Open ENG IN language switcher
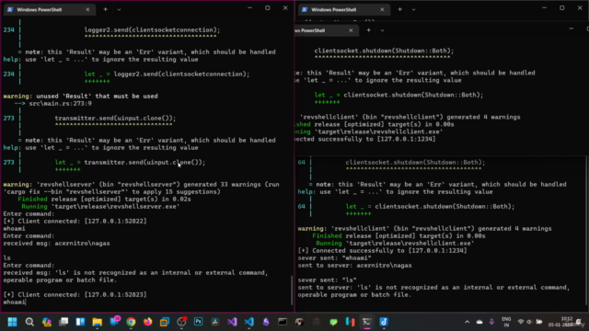Screen dimensions: 589x331 pyautogui.click(x=506, y=322)
